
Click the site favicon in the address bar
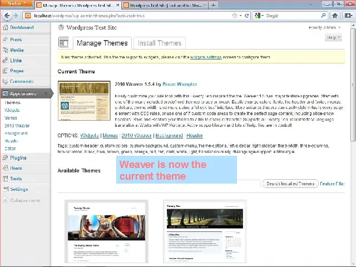[28, 16]
